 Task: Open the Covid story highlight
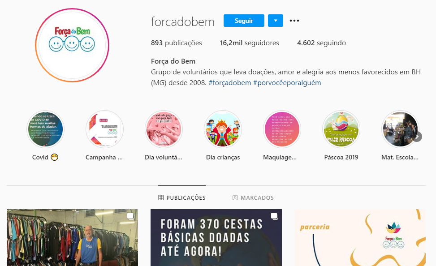[45, 129]
